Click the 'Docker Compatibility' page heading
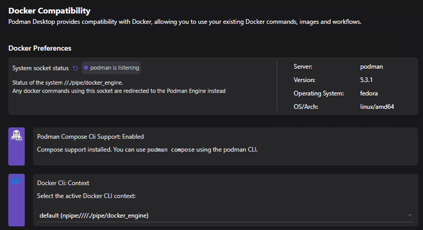423x230 pixels. [x=49, y=11]
